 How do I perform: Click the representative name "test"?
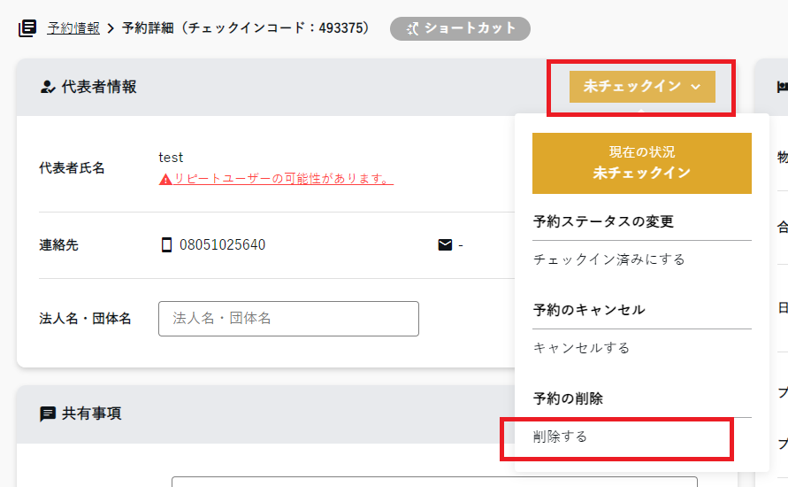point(171,158)
